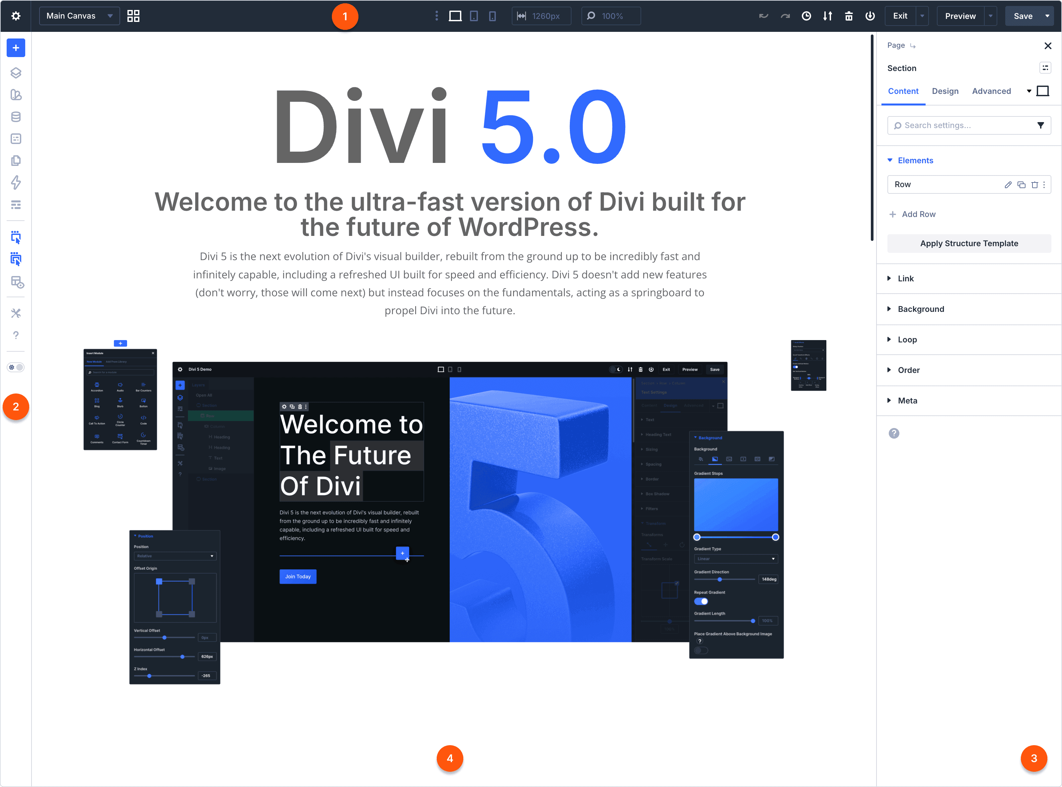Open portability import/export arrows icon
Image resolution: width=1062 pixels, height=787 pixels.
pyautogui.click(x=828, y=16)
